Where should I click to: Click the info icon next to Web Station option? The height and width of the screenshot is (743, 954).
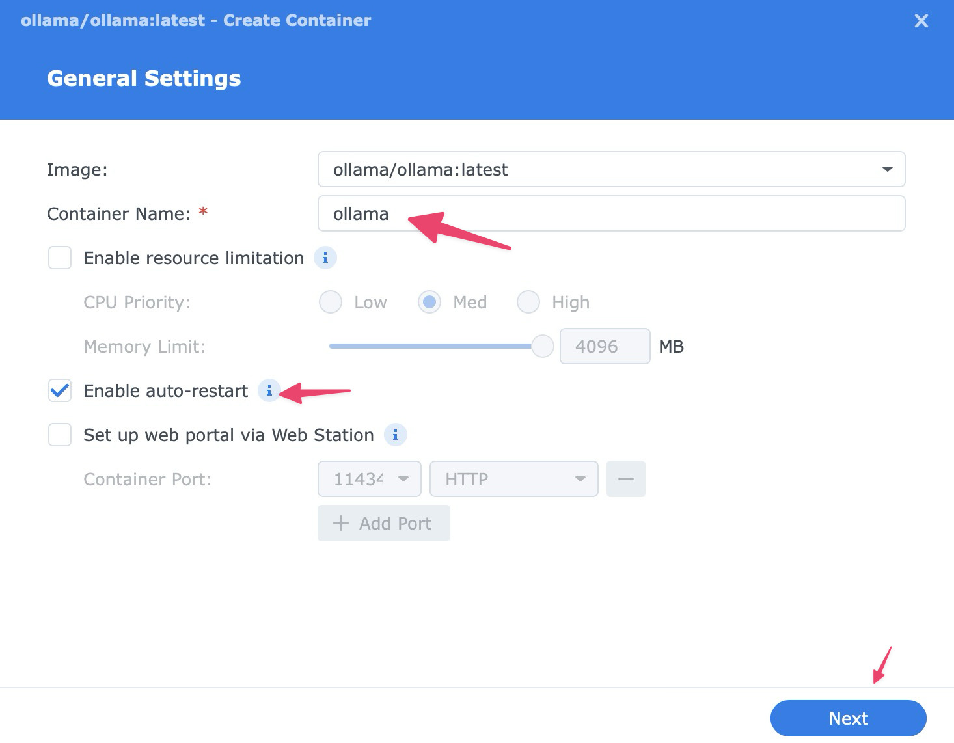(x=396, y=435)
